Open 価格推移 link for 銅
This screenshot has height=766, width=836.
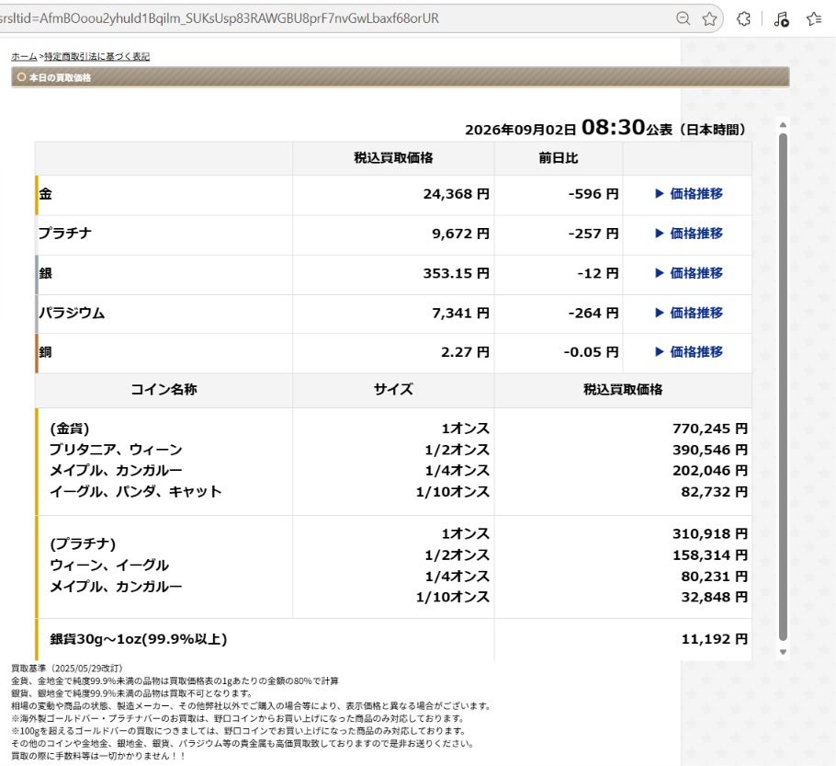tap(688, 352)
